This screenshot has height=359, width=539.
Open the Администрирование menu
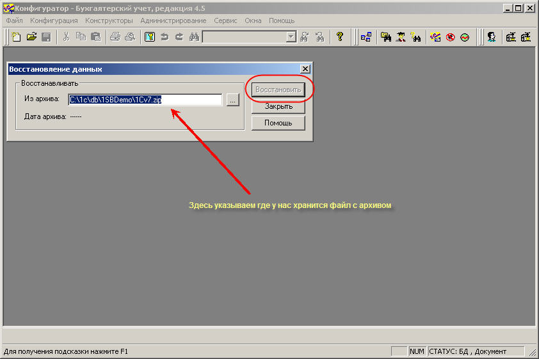(173, 20)
